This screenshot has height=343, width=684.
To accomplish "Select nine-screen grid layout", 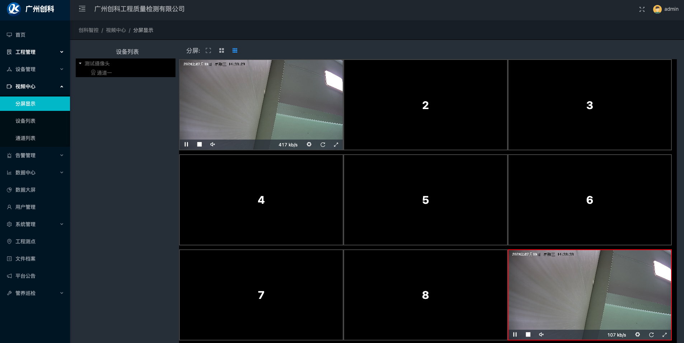I will pos(235,51).
